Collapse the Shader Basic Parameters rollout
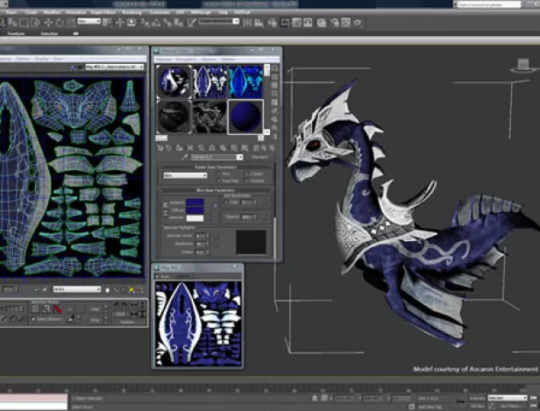The width and height of the screenshot is (540, 411). pyautogui.click(x=216, y=167)
